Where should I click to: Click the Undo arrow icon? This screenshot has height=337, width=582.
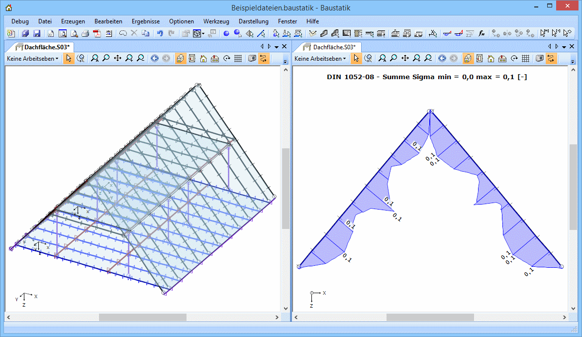[160, 34]
